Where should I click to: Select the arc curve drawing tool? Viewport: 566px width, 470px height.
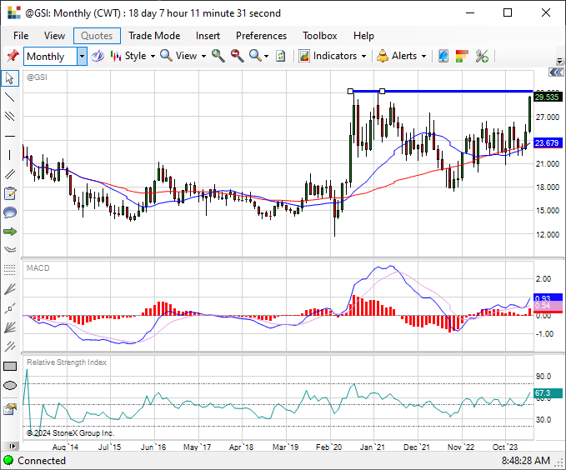coord(10,249)
